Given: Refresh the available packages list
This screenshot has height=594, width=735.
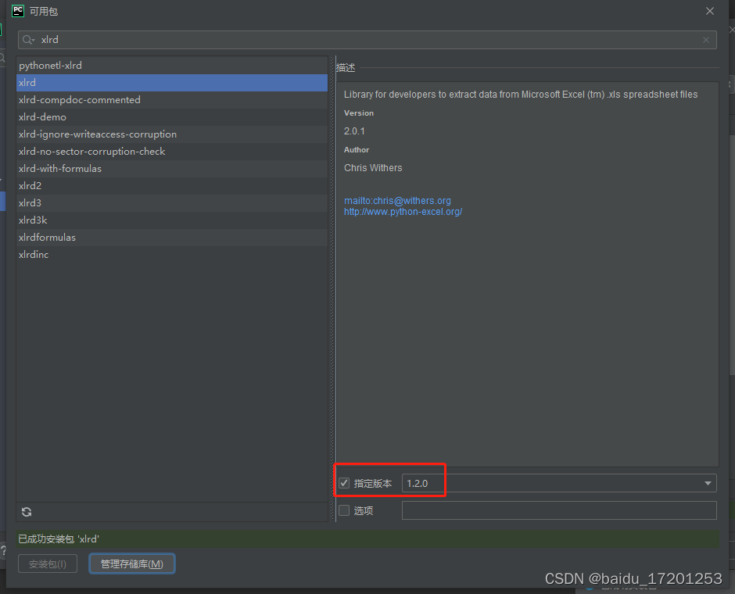Looking at the screenshot, I should point(27,512).
